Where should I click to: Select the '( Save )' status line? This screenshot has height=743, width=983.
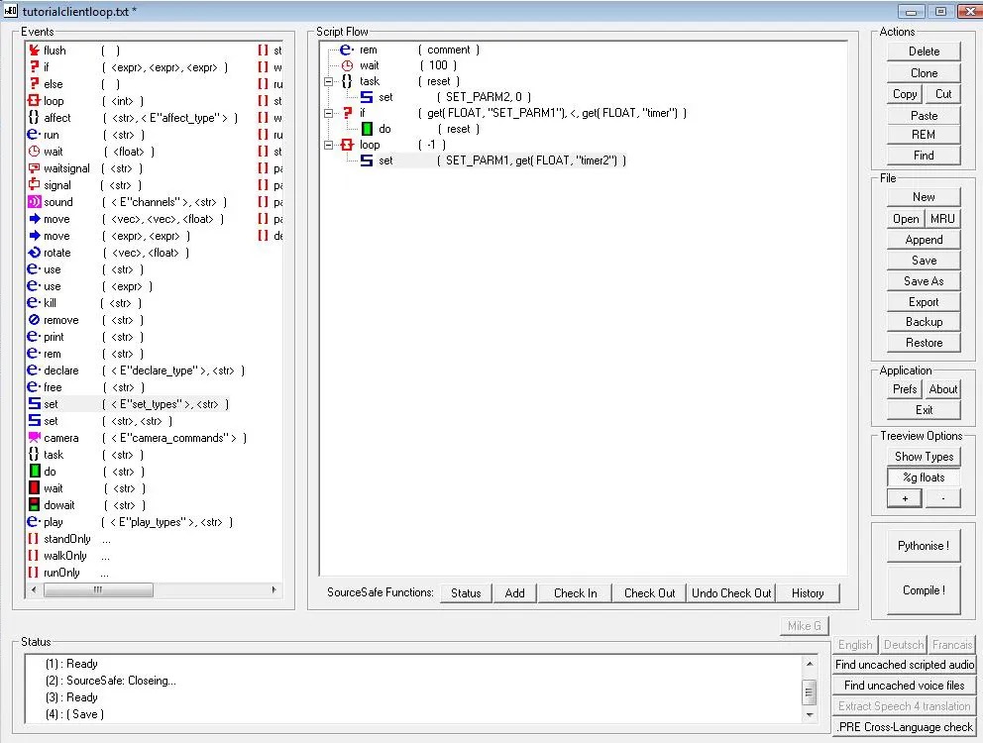click(x=74, y=714)
